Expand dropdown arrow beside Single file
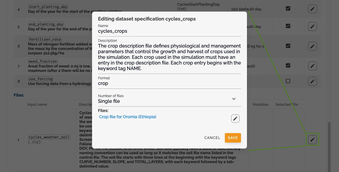The height and width of the screenshot is (172, 339). coord(234,99)
